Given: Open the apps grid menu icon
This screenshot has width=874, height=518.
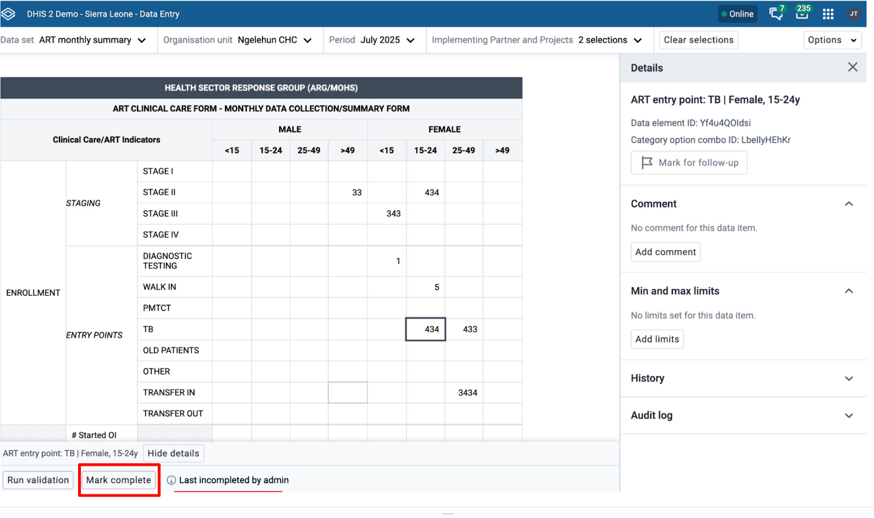Looking at the screenshot, I should click(x=828, y=14).
